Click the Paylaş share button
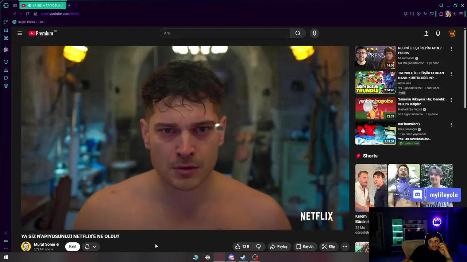Screen dimensions: 467x262 pyautogui.click(x=279, y=246)
